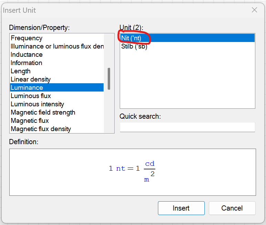
Task: Close the Insert Unit dialog with X
Action: click(254, 10)
